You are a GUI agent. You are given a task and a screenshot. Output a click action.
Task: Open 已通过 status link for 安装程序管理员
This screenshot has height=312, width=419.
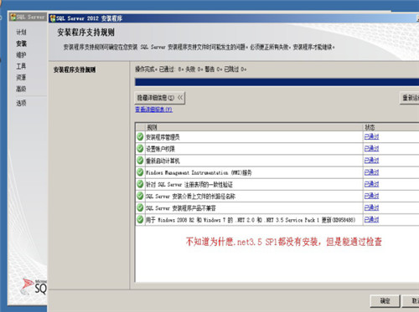(371, 136)
